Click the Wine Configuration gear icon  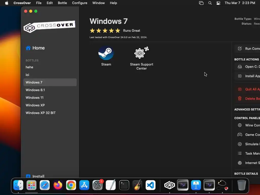(240, 125)
